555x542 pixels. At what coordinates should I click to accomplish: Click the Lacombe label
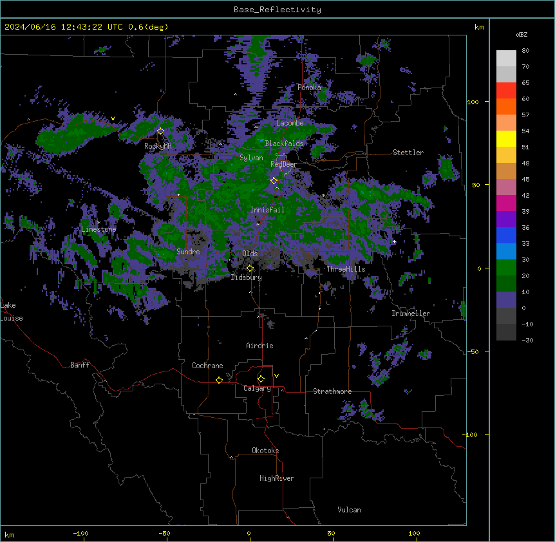[290, 123]
